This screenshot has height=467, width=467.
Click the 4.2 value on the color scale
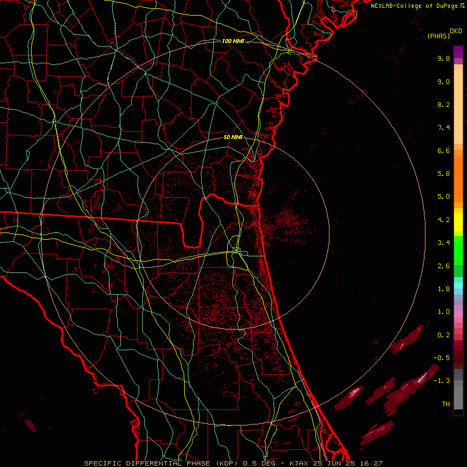444,220
